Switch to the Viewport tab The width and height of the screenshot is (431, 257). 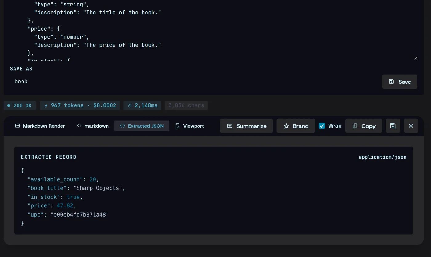[190, 126]
